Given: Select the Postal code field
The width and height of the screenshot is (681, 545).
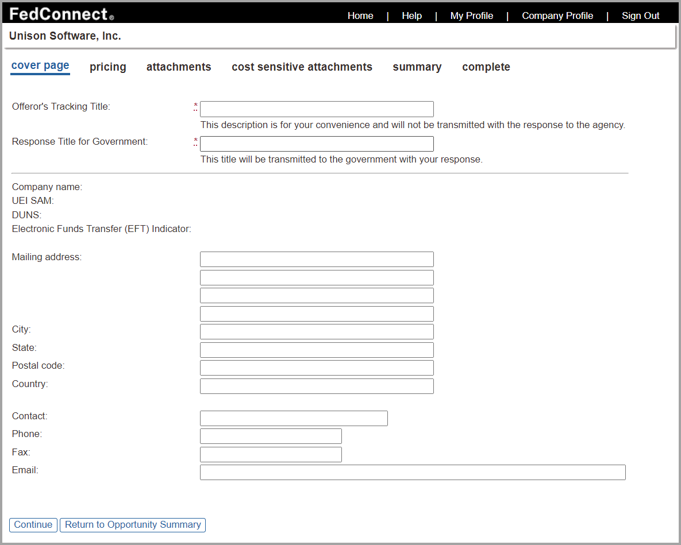Looking at the screenshot, I should pyautogui.click(x=317, y=368).
